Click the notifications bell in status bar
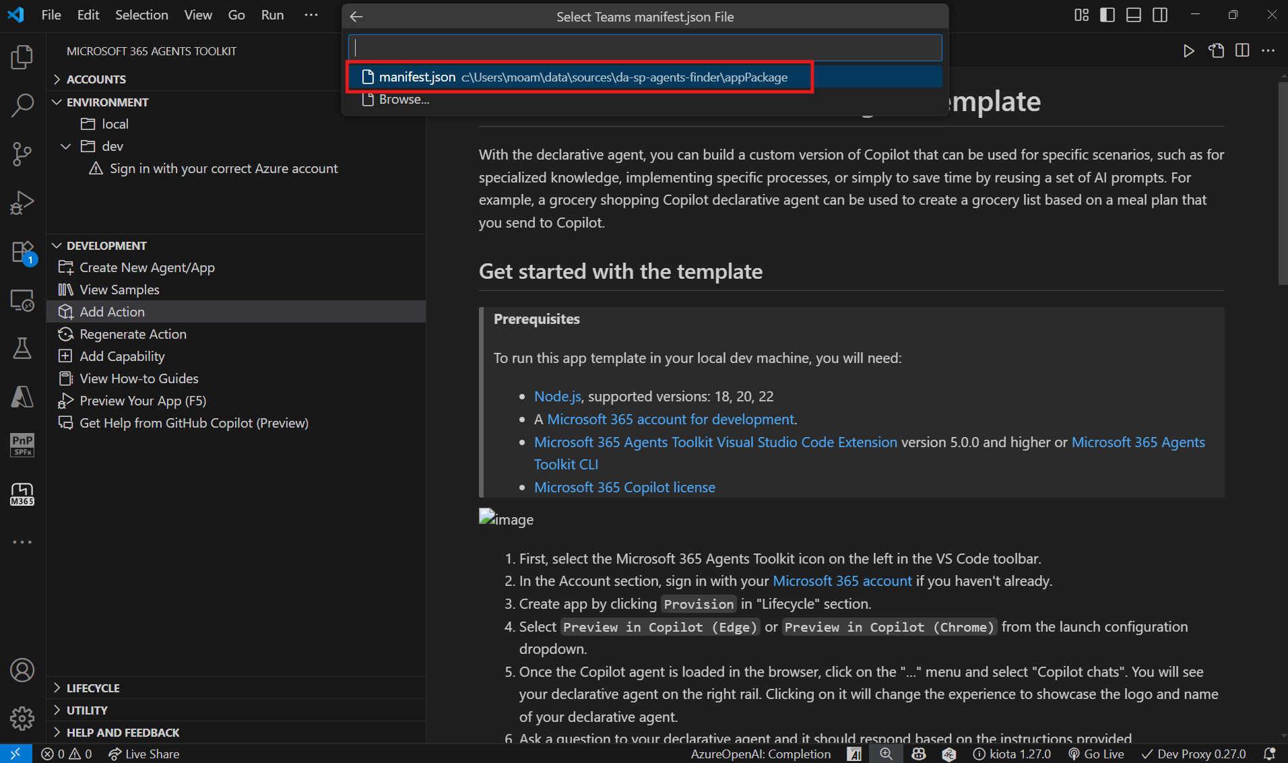 [x=1270, y=754]
